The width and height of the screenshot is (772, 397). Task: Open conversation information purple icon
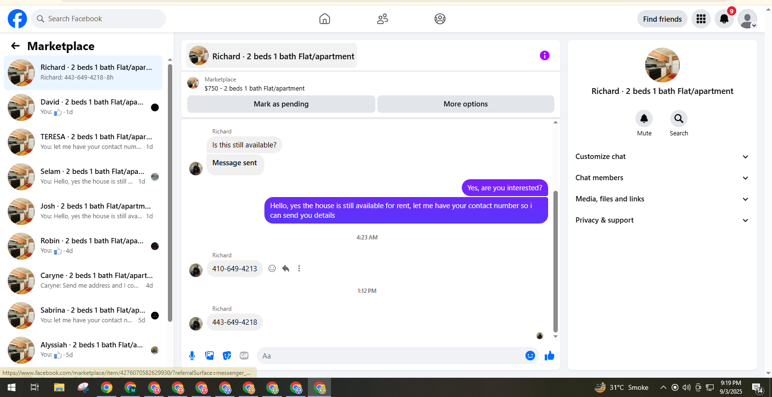[545, 55]
